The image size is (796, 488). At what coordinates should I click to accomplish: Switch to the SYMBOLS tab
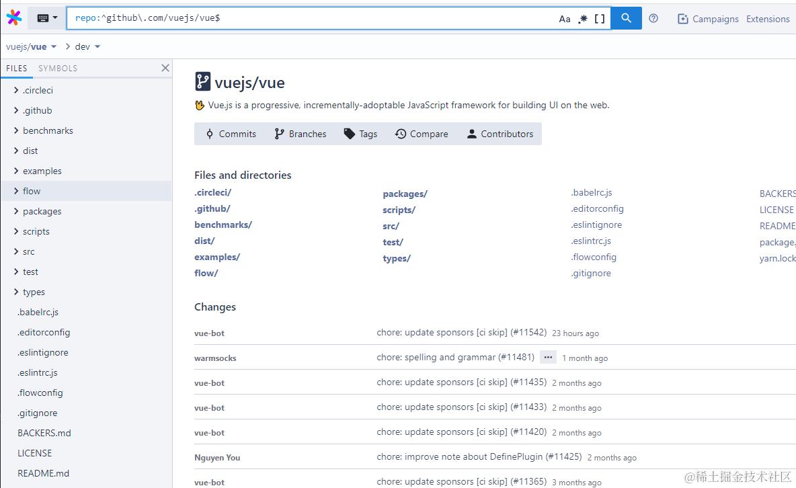click(58, 68)
